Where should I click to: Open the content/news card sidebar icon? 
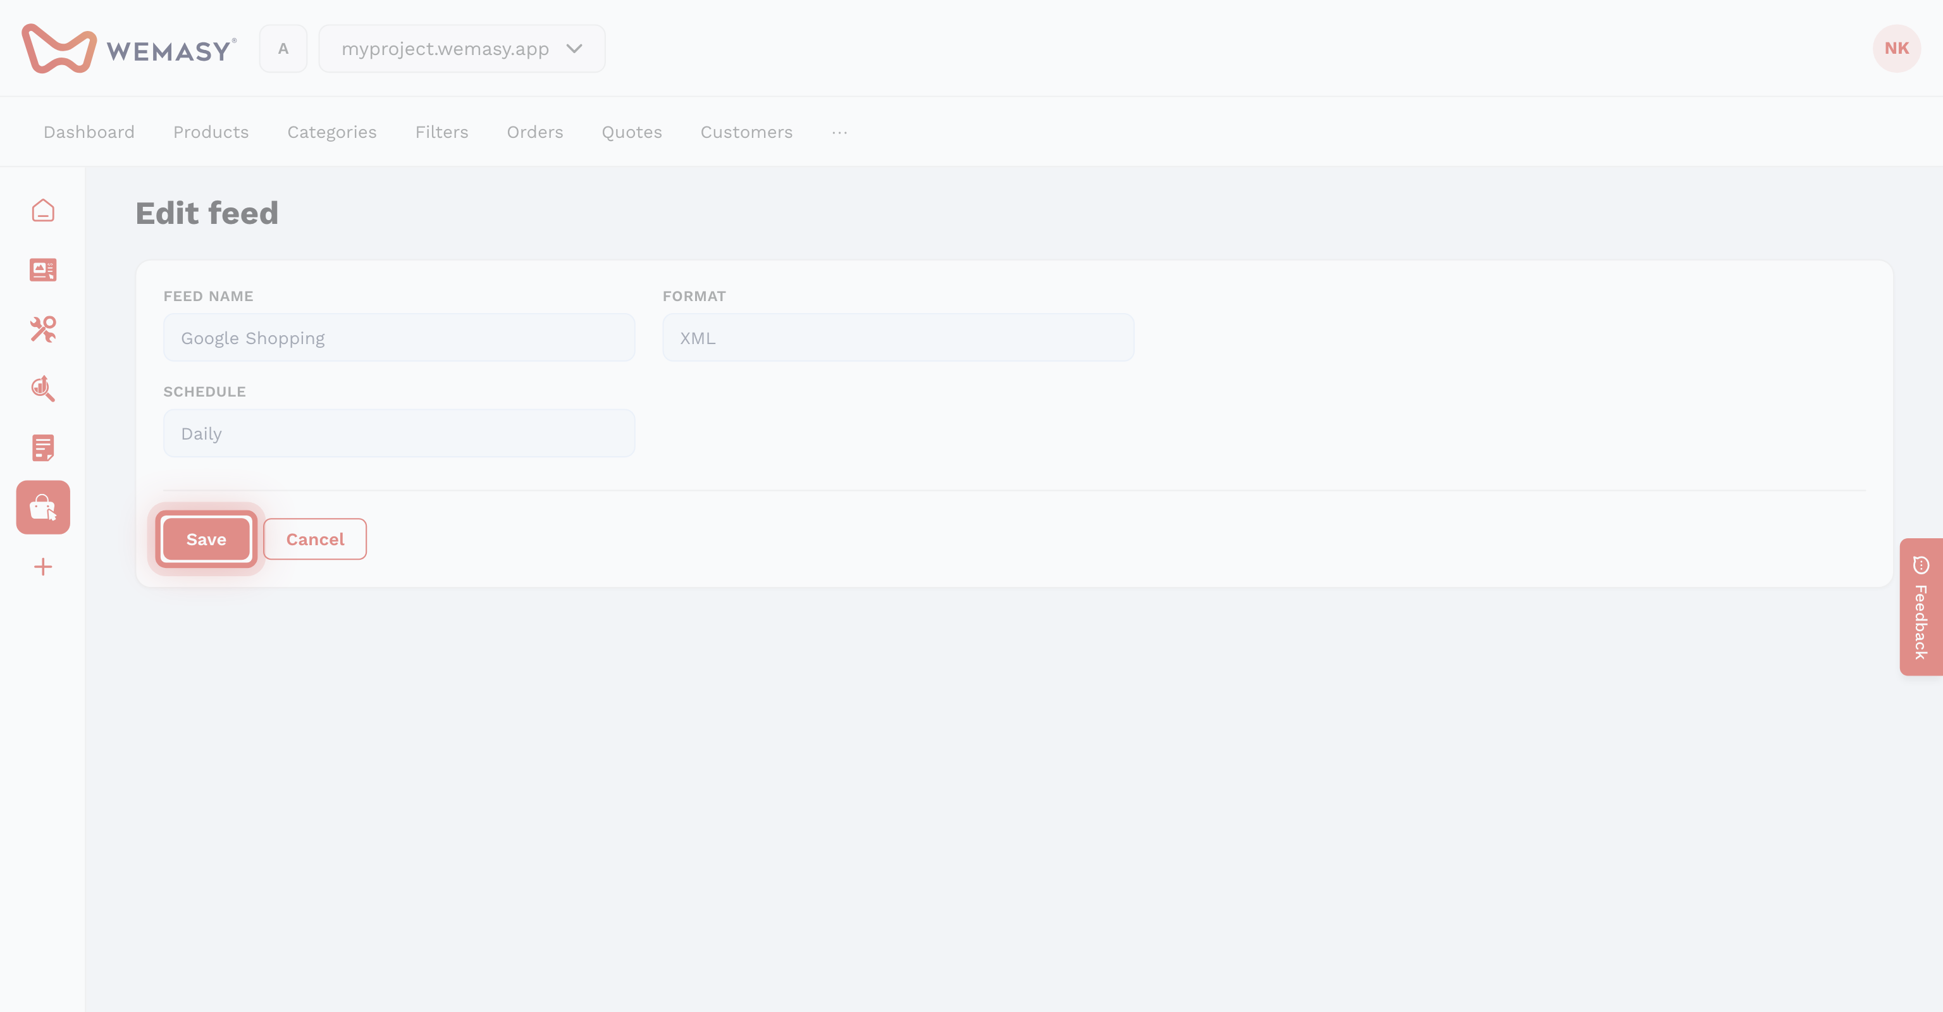coord(43,270)
